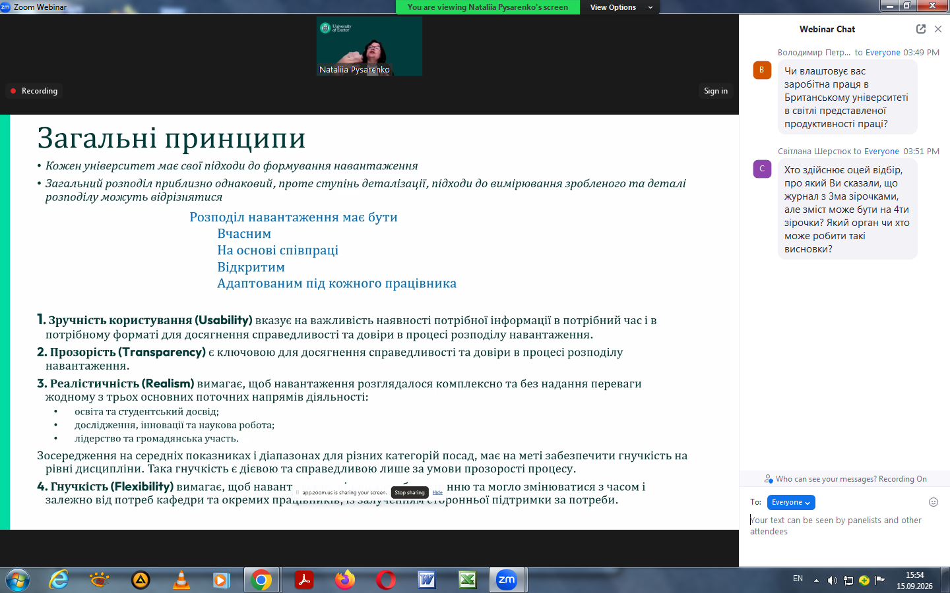Image resolution: width=950 pixels, height=593 pixels.
Task: Click Everyone link in Володимир's message header
Action: coord(883,53)
